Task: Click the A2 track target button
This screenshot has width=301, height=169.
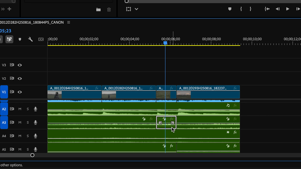Action: click(x=4, y=109)
